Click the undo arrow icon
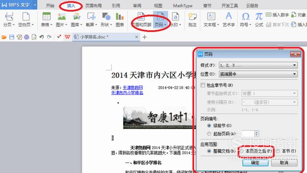This screenshot has height=173, width=307. coord(42,37)
